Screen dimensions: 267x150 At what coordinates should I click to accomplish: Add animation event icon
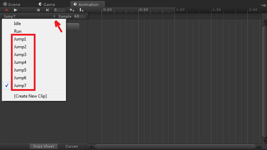click(x=81, y=10)
